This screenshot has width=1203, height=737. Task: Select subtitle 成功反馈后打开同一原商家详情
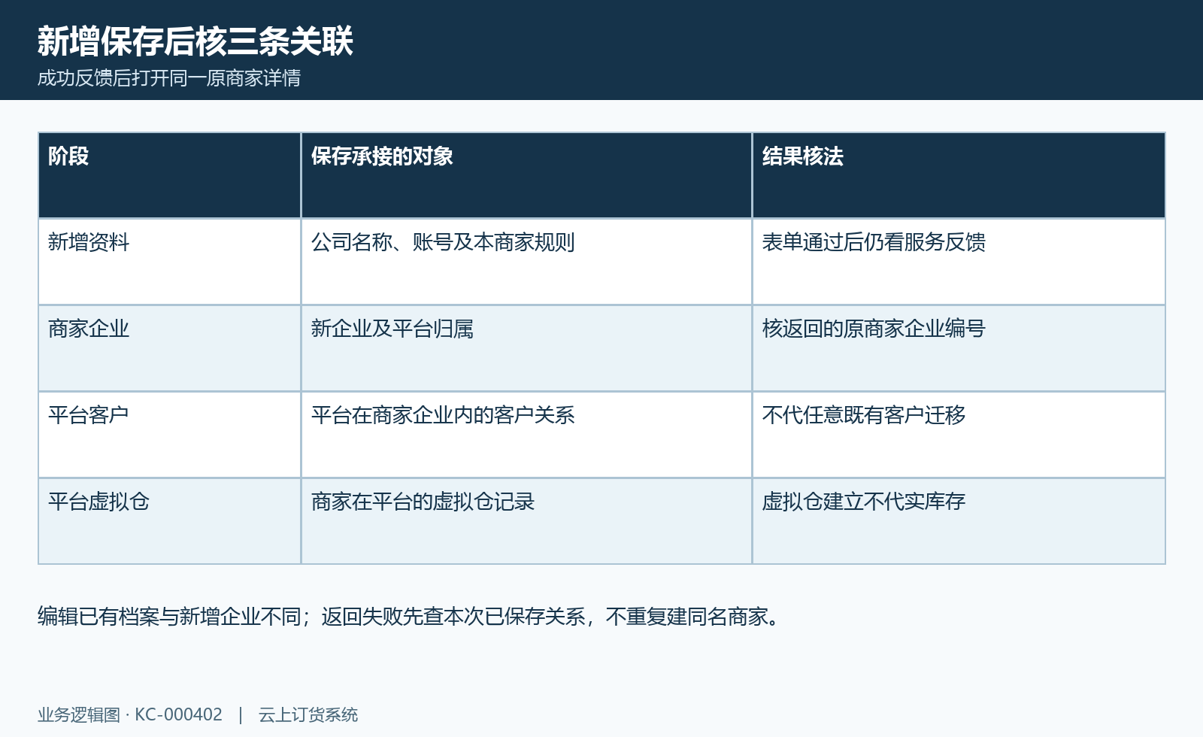click(169, 78)
